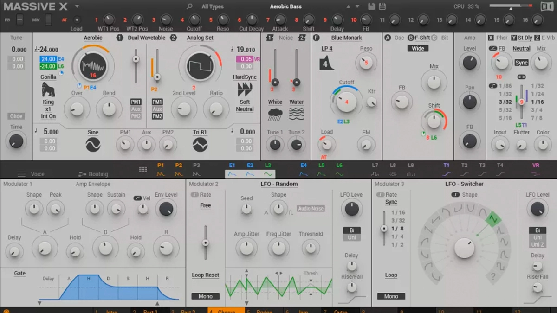
Task: Click the Loop label in Modulator 3
Action: click(391, 275)
